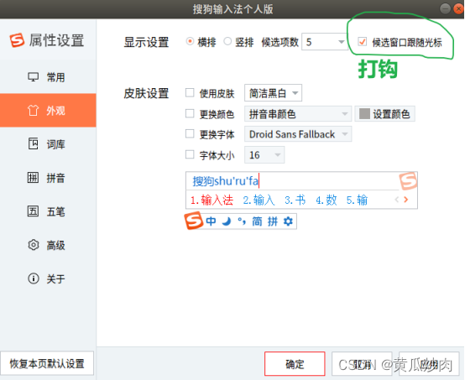Toggle 中 Chinese/English mode in status bar preview

[x=211, y=221]
